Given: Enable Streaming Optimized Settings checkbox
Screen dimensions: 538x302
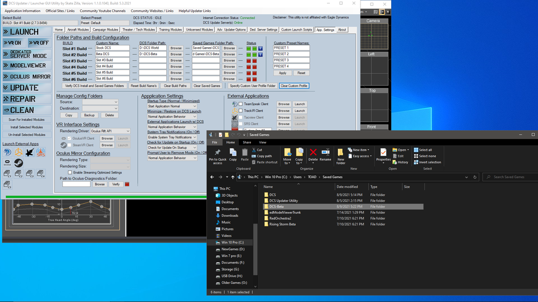Looking at the screenshot, I should pos(70,172).
